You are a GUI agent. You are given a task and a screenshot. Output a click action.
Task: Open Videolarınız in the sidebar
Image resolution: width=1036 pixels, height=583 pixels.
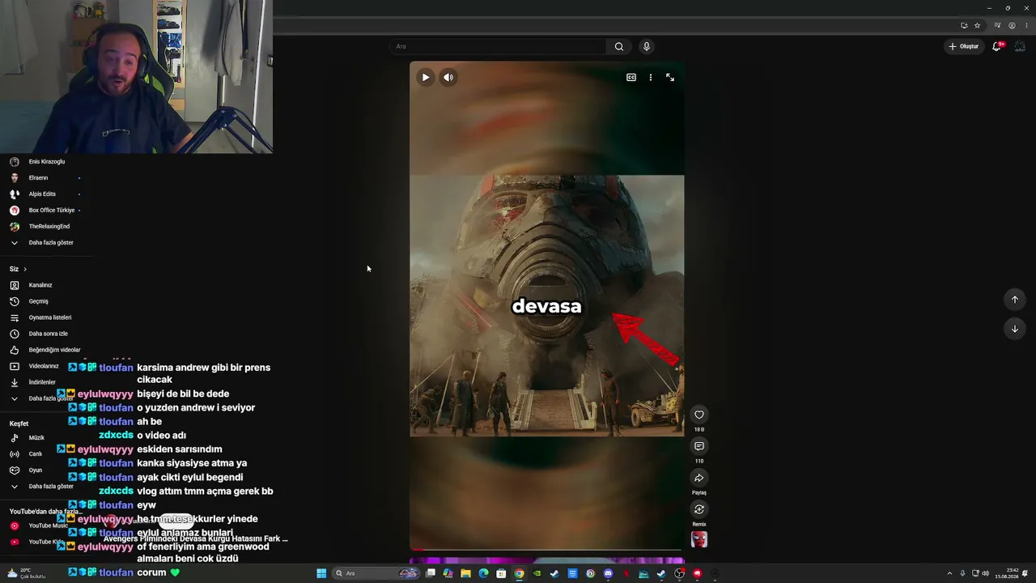pos(45,366)
